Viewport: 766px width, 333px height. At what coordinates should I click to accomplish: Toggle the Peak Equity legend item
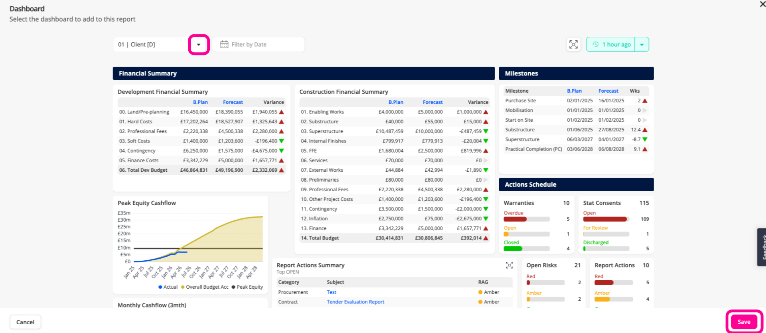pos(247,287)
